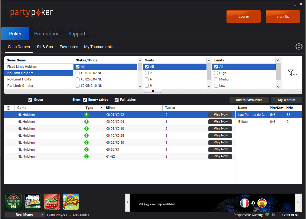306x219 pixels.
Task: Toggle the Group checkbox
Action: click(30, 100)
